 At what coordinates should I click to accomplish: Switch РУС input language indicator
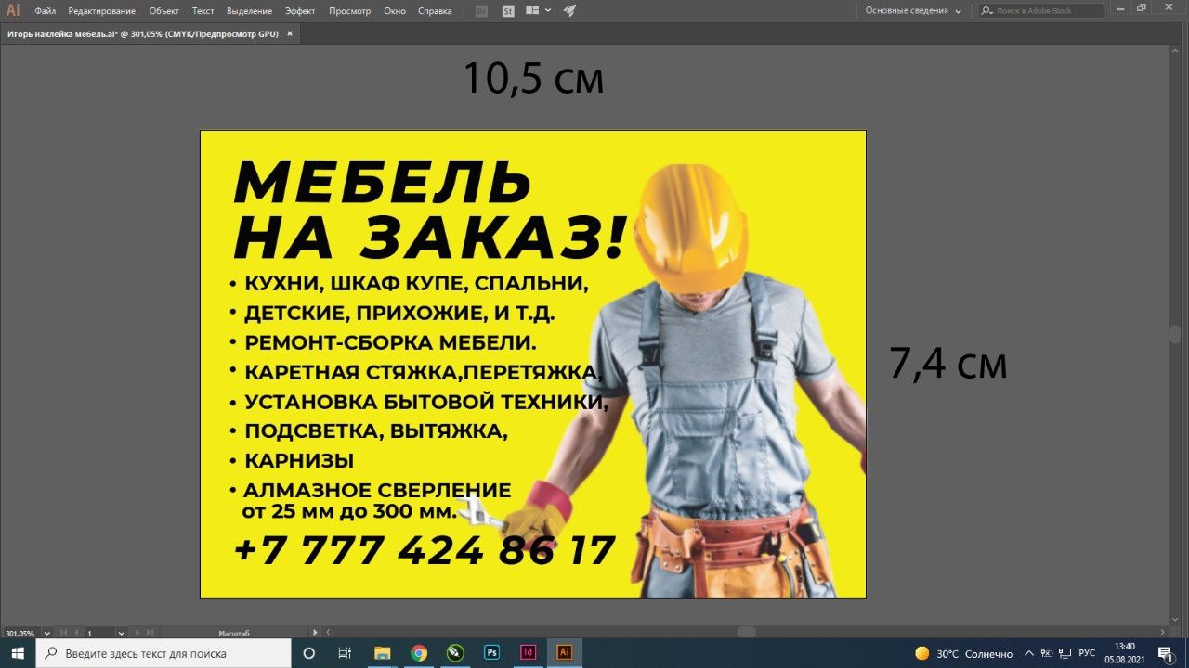tap(1087, 653)
